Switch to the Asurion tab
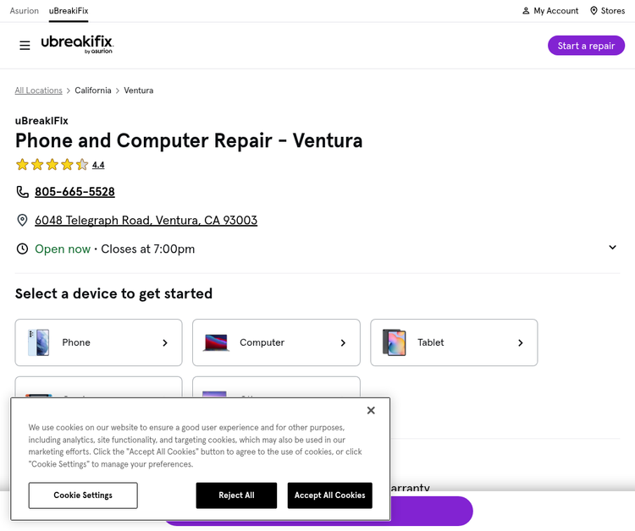Image resolution: width=635 pixels, height=531 pixels. [x=25, y=11]
